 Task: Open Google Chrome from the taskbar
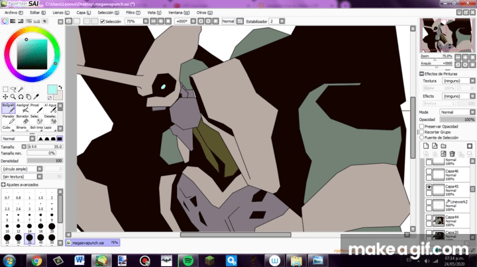click(x=35, y=260)
